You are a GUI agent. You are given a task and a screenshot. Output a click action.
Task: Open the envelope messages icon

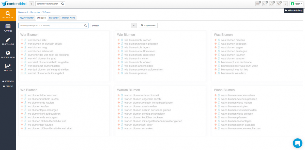coord(265,4)
